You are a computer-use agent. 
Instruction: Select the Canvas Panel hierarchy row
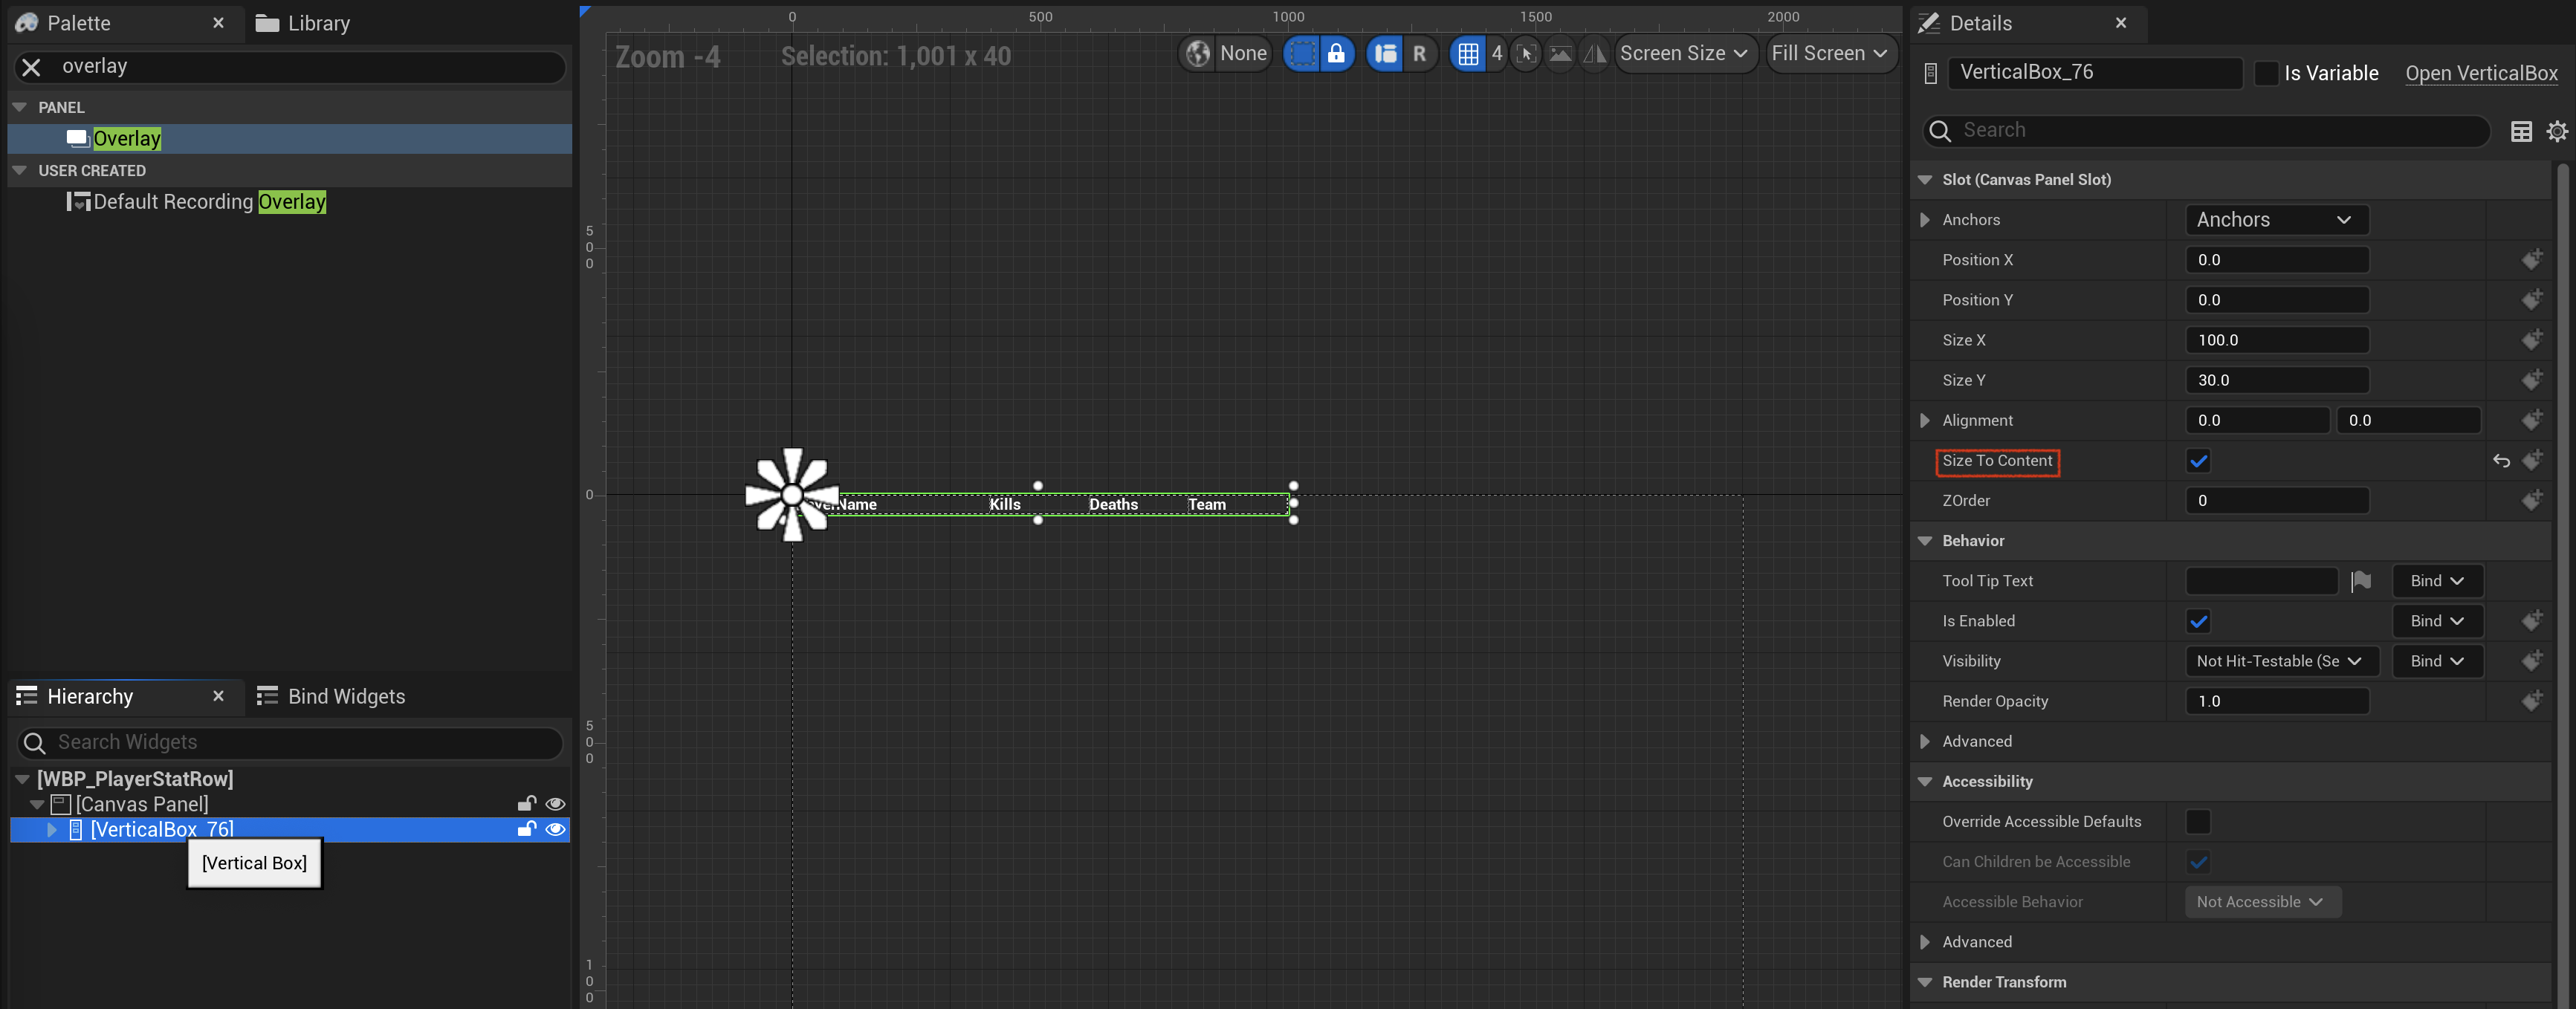pyautogui.click(x=290, y=804)
